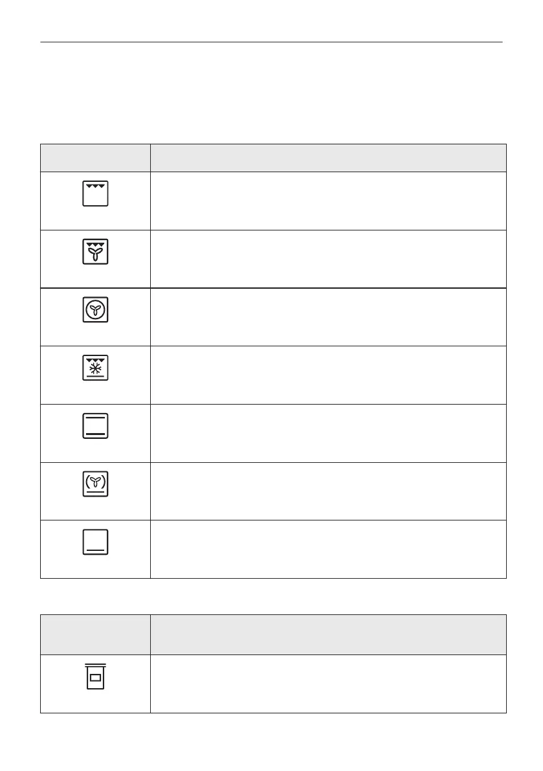The image size is (543, 771).
Task: Click the description cell beside grill-with-fan icon
Action: click(x=327, y=259)
